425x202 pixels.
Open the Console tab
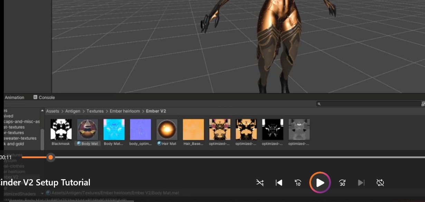tap(44, 97)
